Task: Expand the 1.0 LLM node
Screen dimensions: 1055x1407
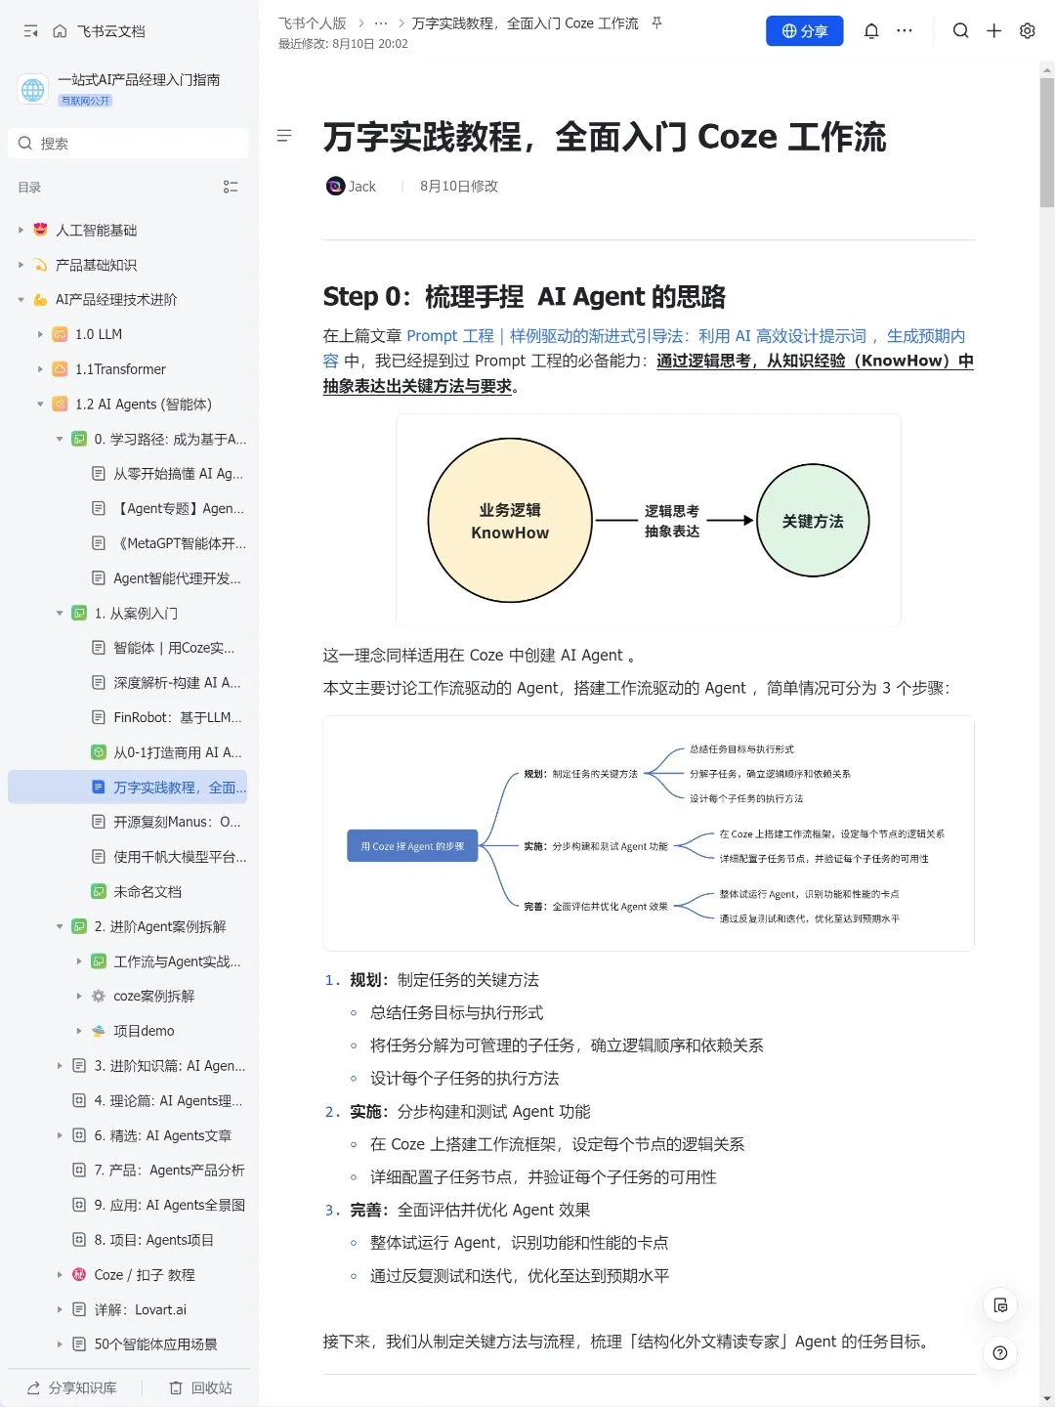Action: (40, 334)
